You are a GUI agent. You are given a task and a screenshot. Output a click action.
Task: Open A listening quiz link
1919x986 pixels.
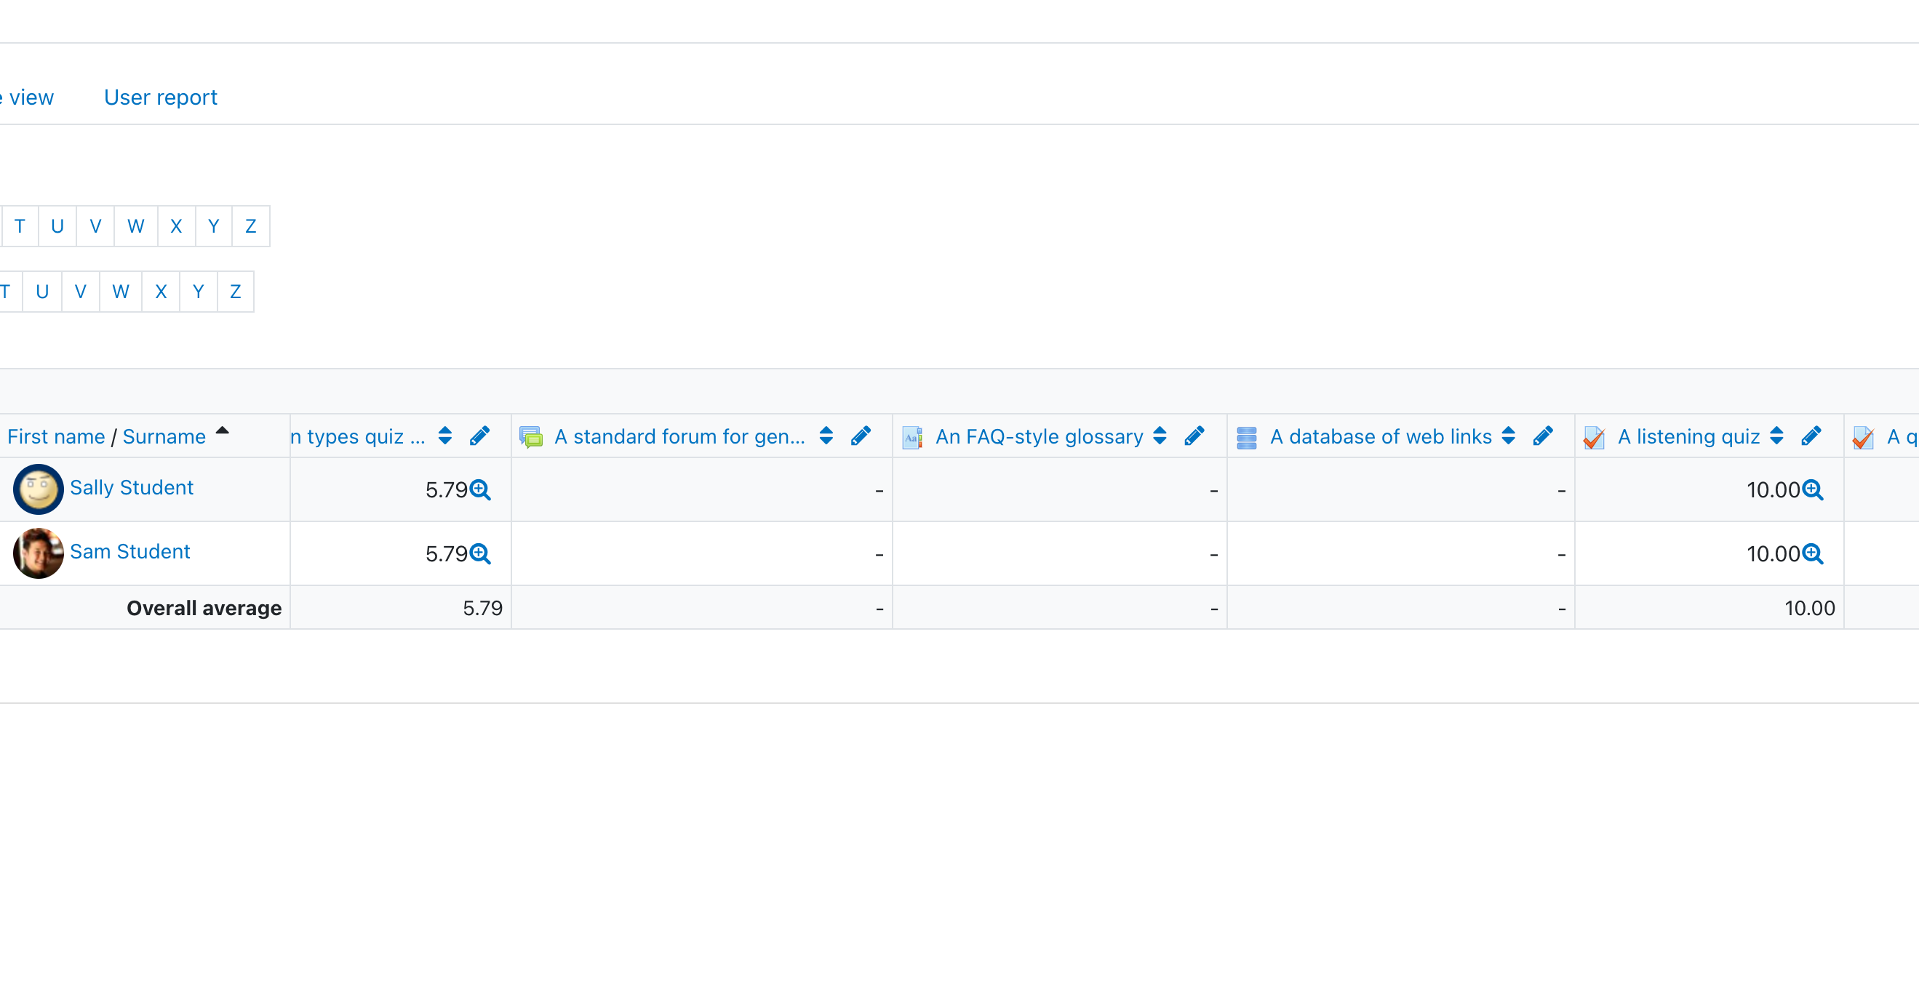[x=1689, y=436]
